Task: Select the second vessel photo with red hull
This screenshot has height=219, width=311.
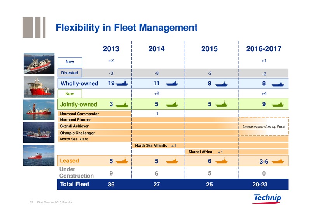Action: tap(39, 87)
